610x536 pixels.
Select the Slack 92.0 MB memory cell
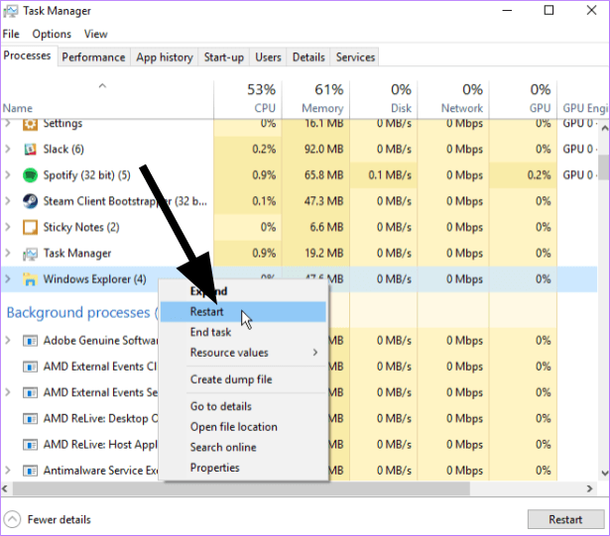(315, 150)
